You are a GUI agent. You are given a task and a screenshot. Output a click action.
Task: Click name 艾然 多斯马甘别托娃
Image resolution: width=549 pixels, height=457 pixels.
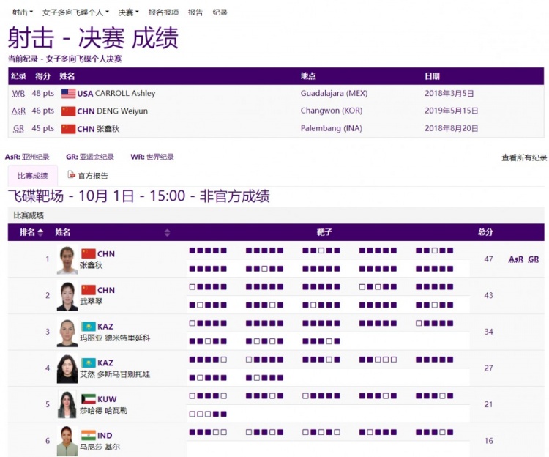[x=115, y=374]
